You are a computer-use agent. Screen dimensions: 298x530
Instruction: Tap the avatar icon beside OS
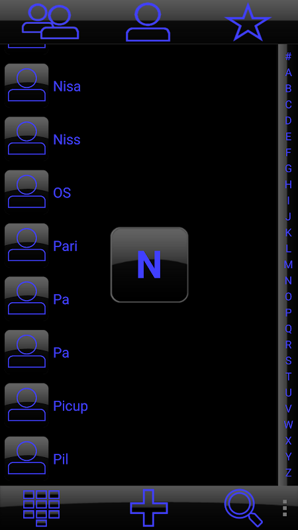26,192
